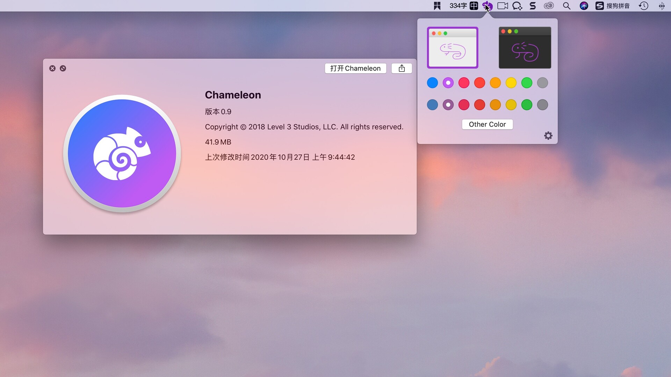Screen dimensions: 671x377
Task: Select the dark appearance thumbnail
Action: tap(525, 47)
